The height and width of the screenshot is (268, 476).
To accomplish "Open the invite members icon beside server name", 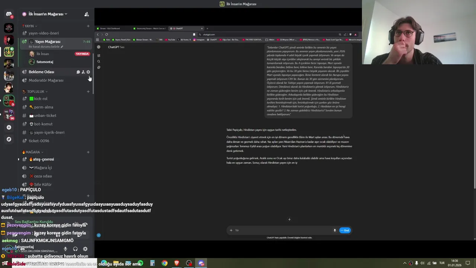I will click(x=86, y=14).
